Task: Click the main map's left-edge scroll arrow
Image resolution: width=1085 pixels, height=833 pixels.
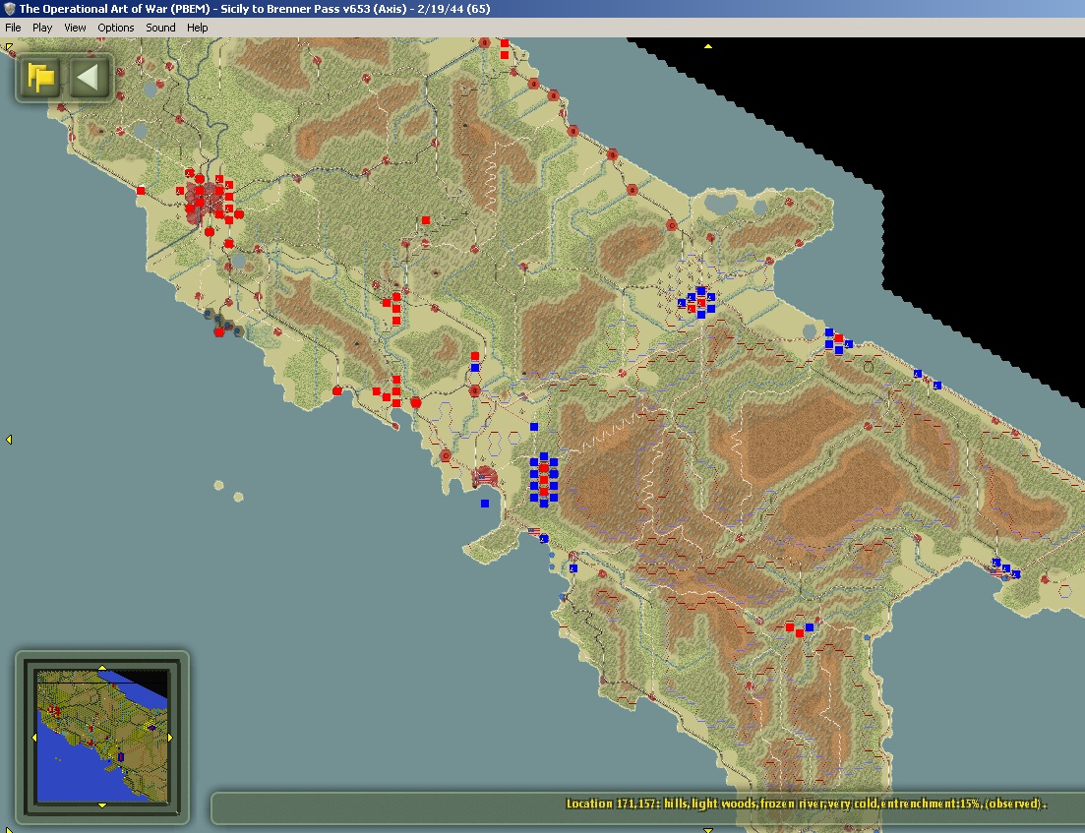Action: 9,440
